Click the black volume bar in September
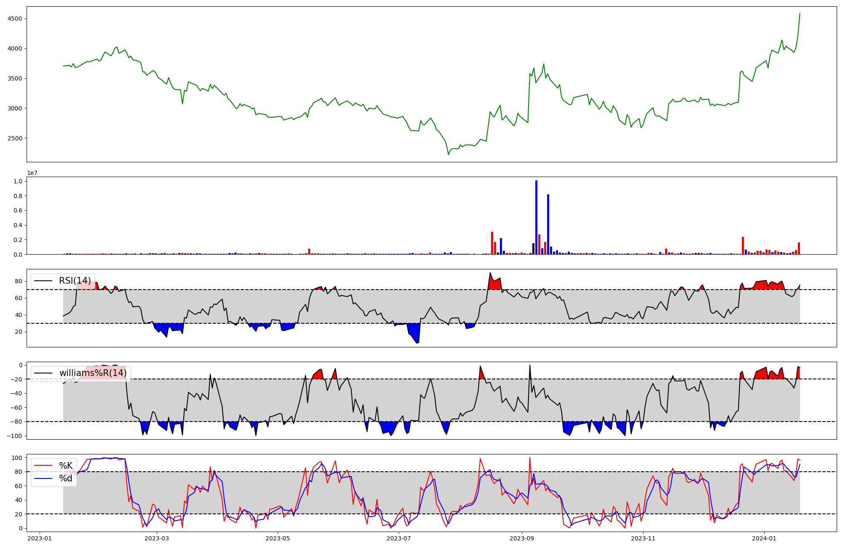This screenshot has width=843, height=548. click(533, 249)
